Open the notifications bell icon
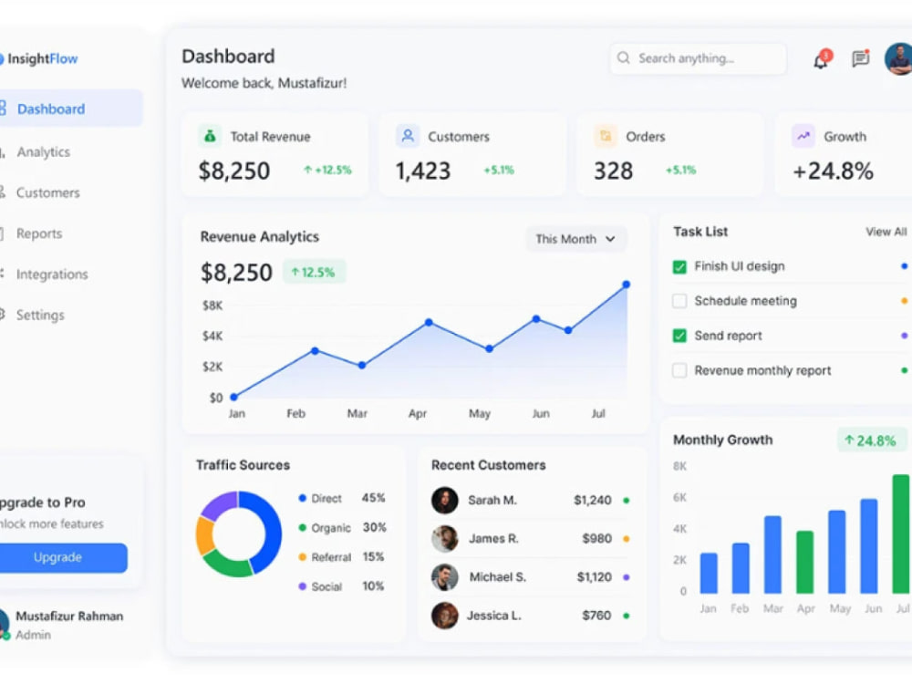 coord(821,60)
